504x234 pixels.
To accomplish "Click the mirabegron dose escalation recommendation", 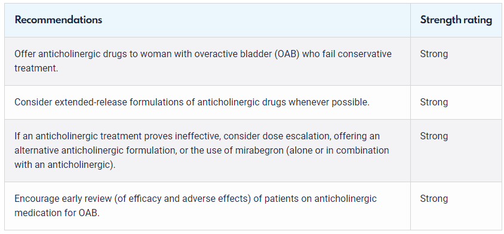I will [x=202, y=150].
